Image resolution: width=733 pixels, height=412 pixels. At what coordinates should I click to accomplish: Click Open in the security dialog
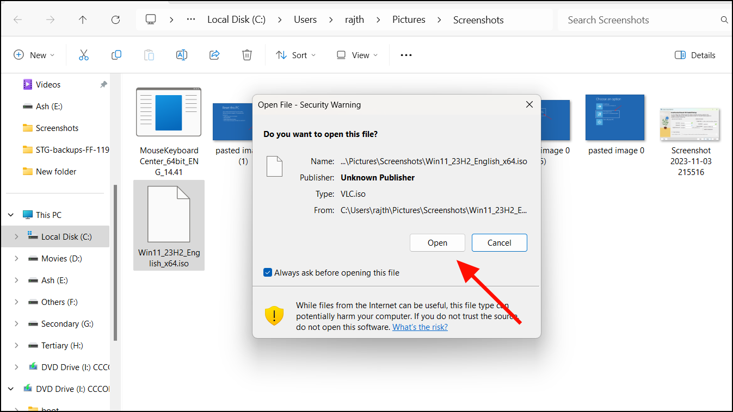438,243
